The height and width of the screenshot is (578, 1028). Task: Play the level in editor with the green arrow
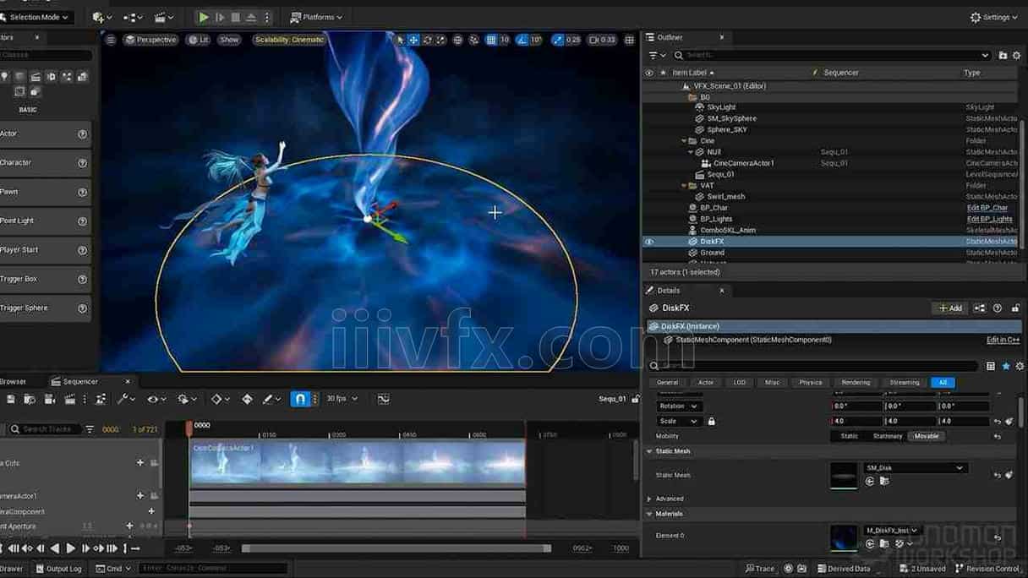(203, 17)
